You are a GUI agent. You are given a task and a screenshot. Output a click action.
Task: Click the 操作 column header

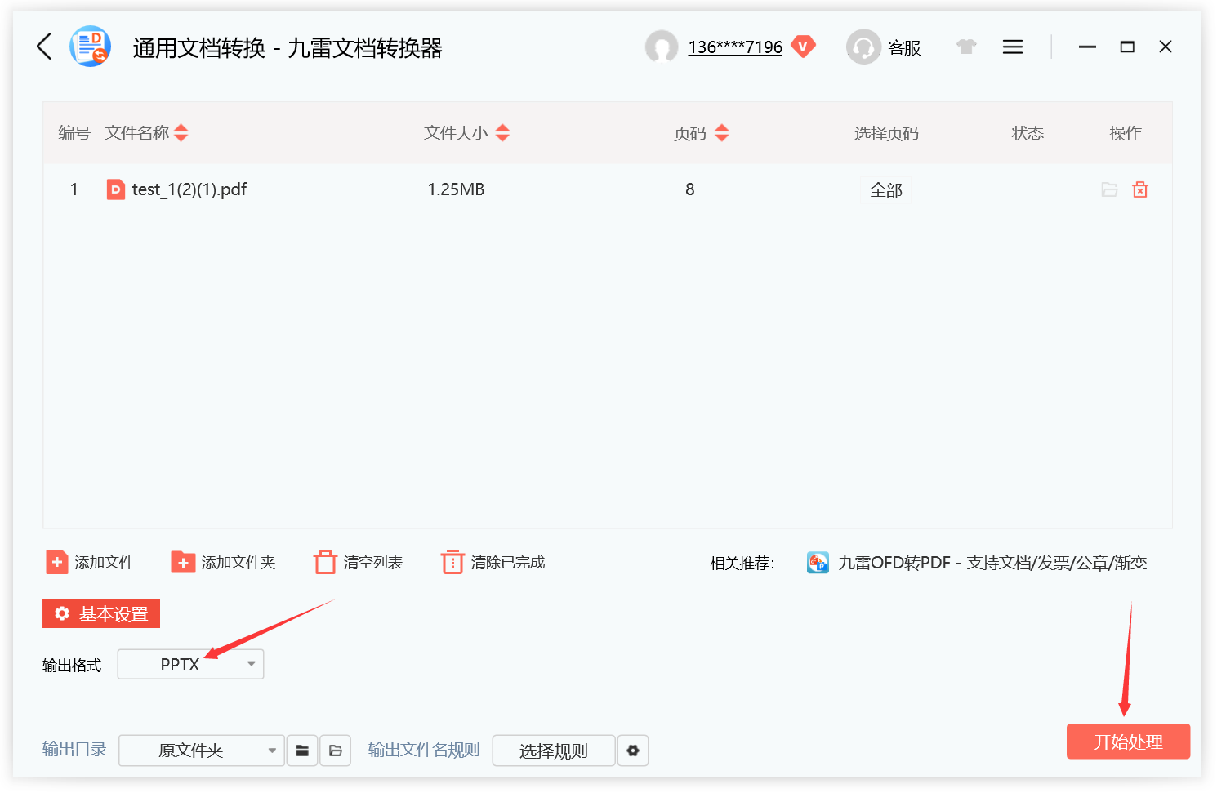pyautogui.click(x=1125, y=133)
